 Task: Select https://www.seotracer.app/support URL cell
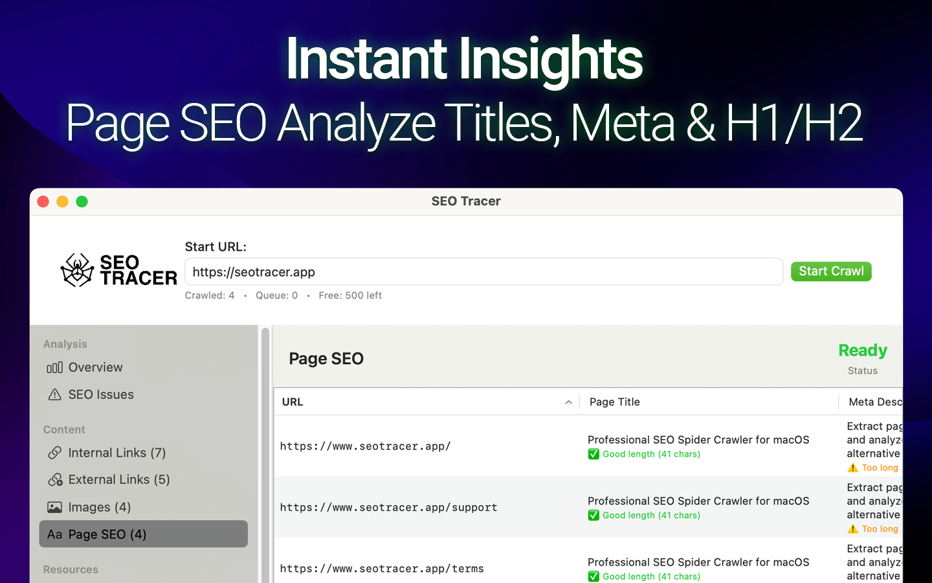tap(388, 508)
